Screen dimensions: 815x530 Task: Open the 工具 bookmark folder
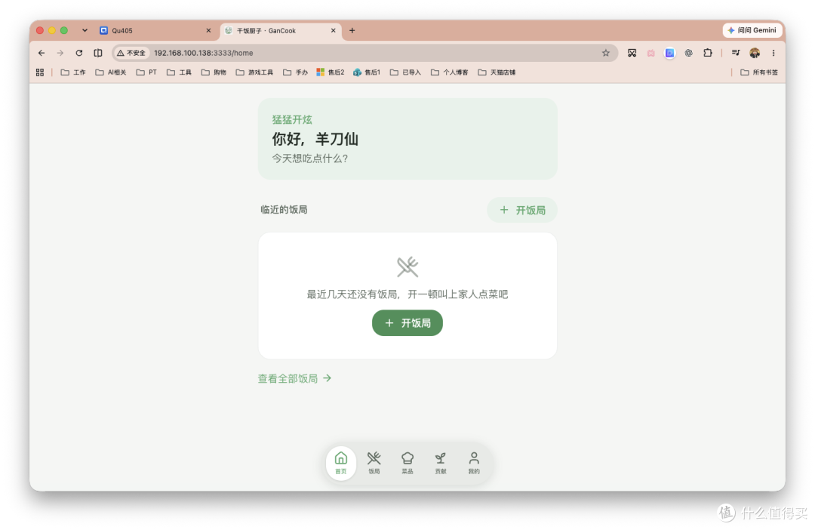179,72
